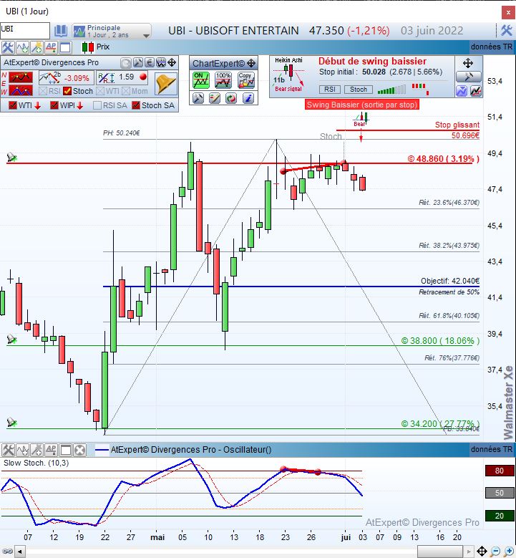Open AtExpert Divergences Pro hammer settings icon
Viewport: 516px width, 558px height.
point(138,63)
